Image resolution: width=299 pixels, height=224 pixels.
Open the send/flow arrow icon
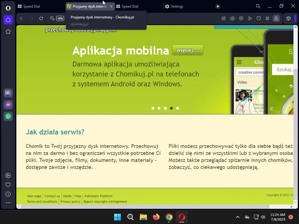[250, 18]
